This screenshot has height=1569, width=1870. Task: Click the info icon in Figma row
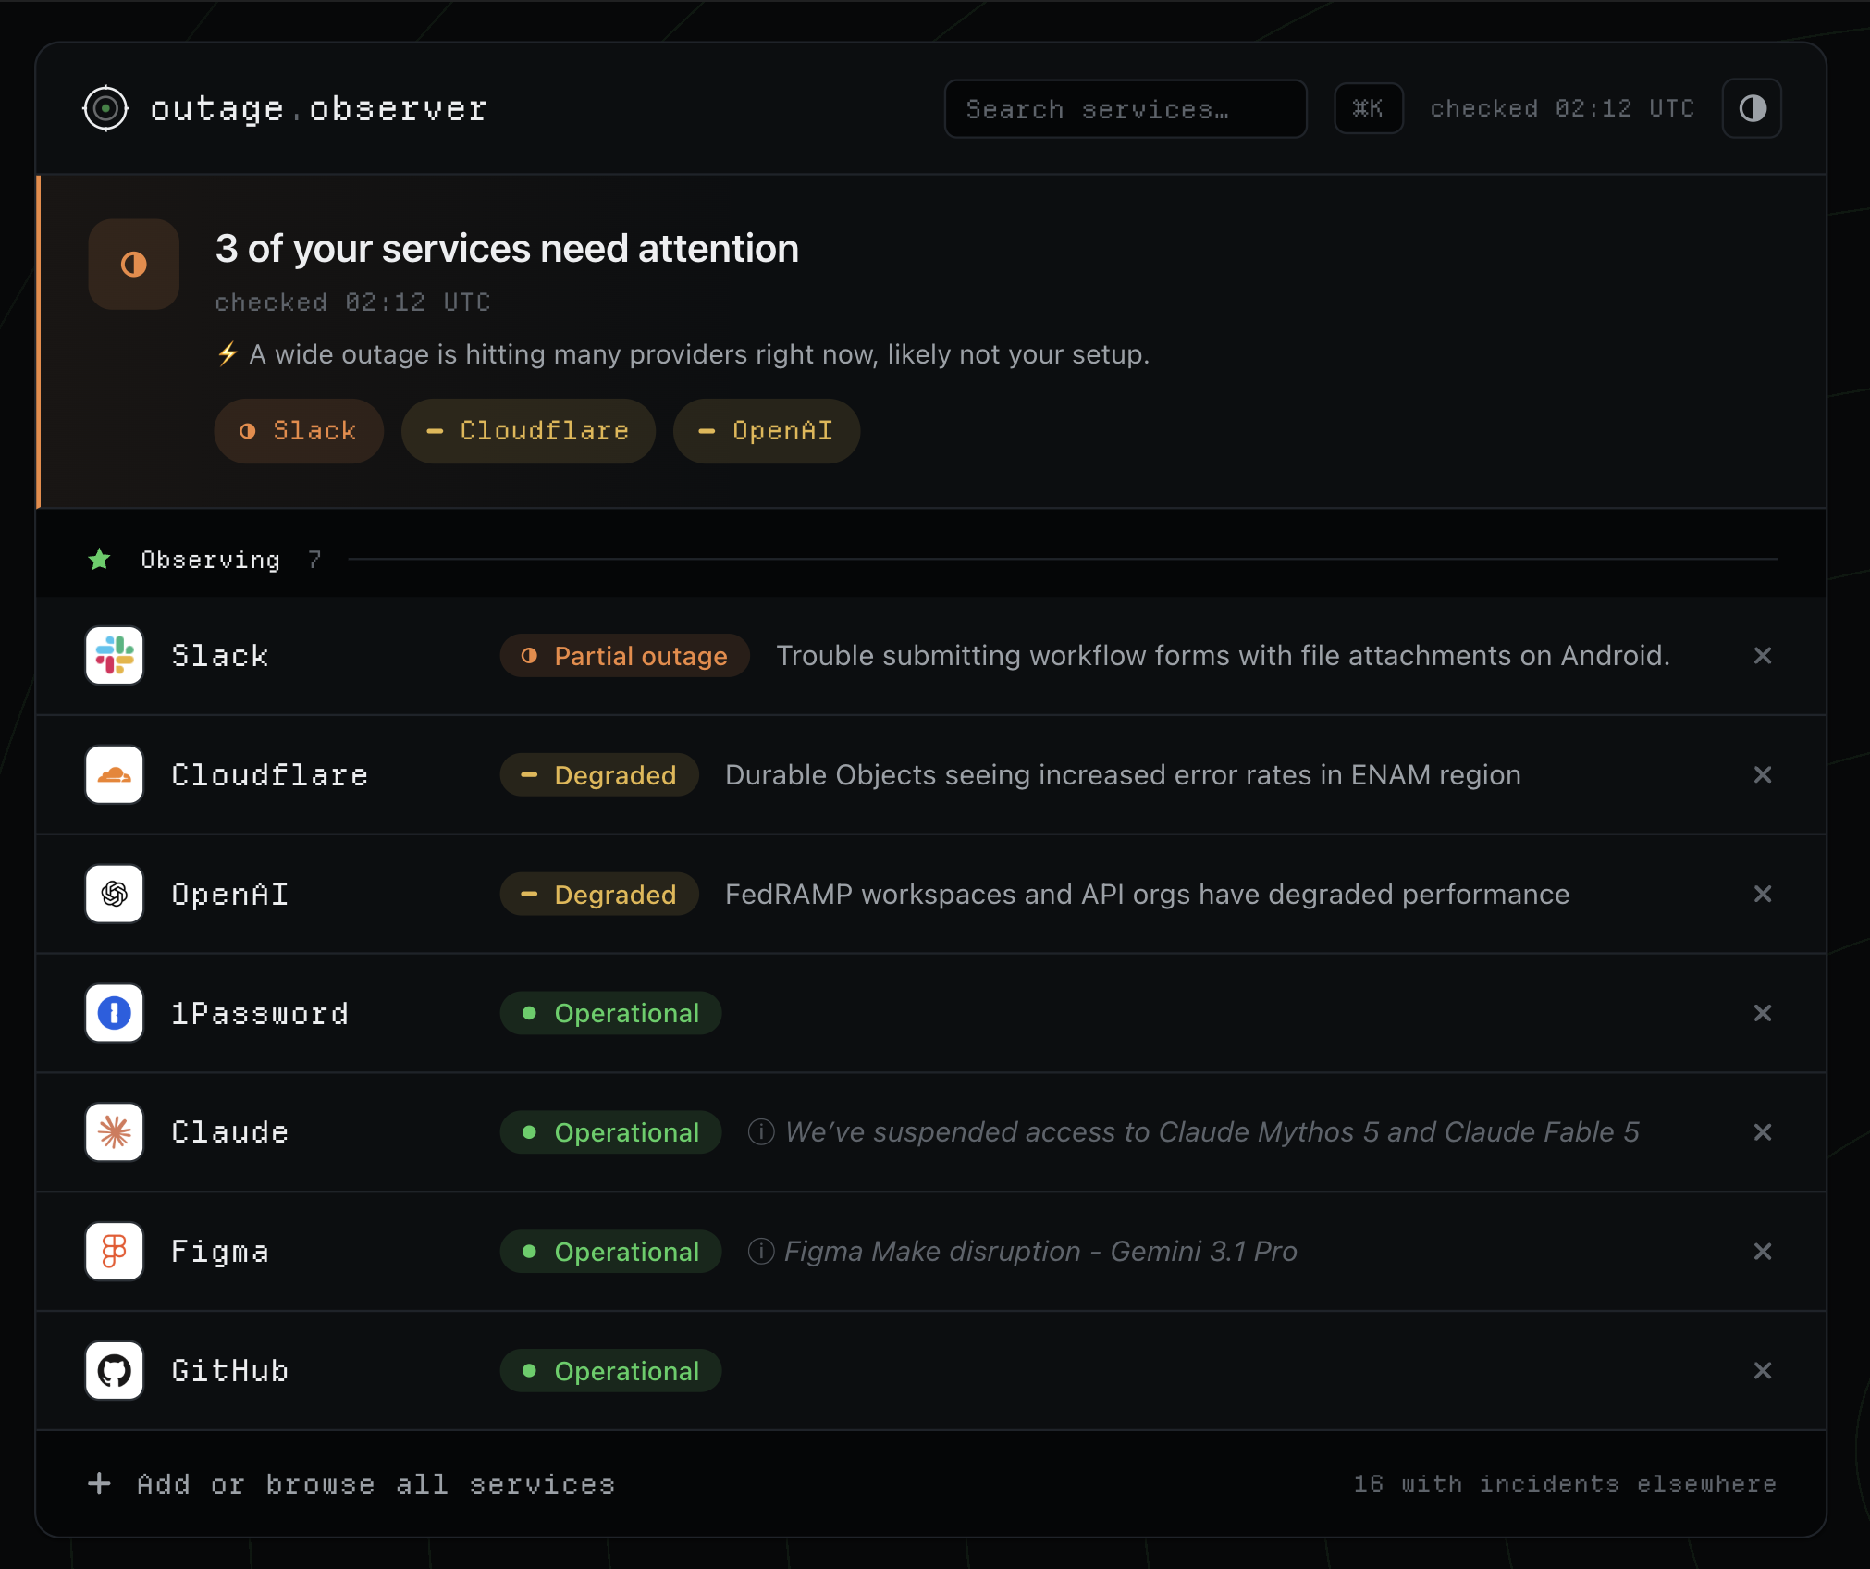[760, 1252]
